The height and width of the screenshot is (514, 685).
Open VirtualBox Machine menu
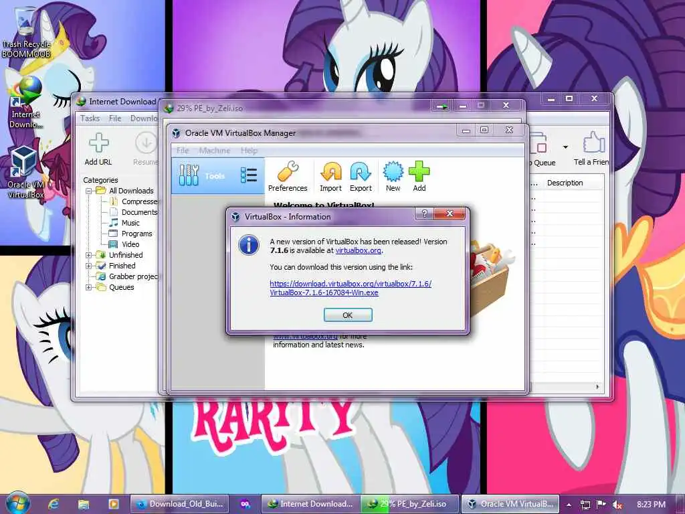(215, 151)
